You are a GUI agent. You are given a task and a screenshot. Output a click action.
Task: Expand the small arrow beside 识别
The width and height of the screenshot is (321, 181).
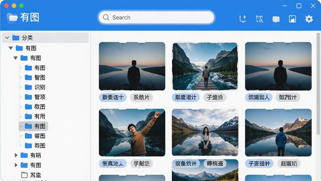click(x=20, y=87)
